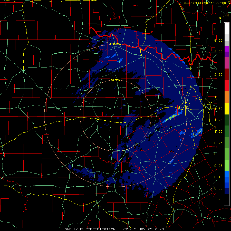Click the 2.50 legend value
Image resolution: width=231 pixels, height=231 pixels.
tap(218, 74)
